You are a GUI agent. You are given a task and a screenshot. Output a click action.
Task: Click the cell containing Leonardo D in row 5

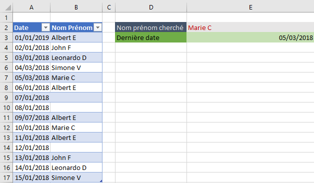pos(76,57)
